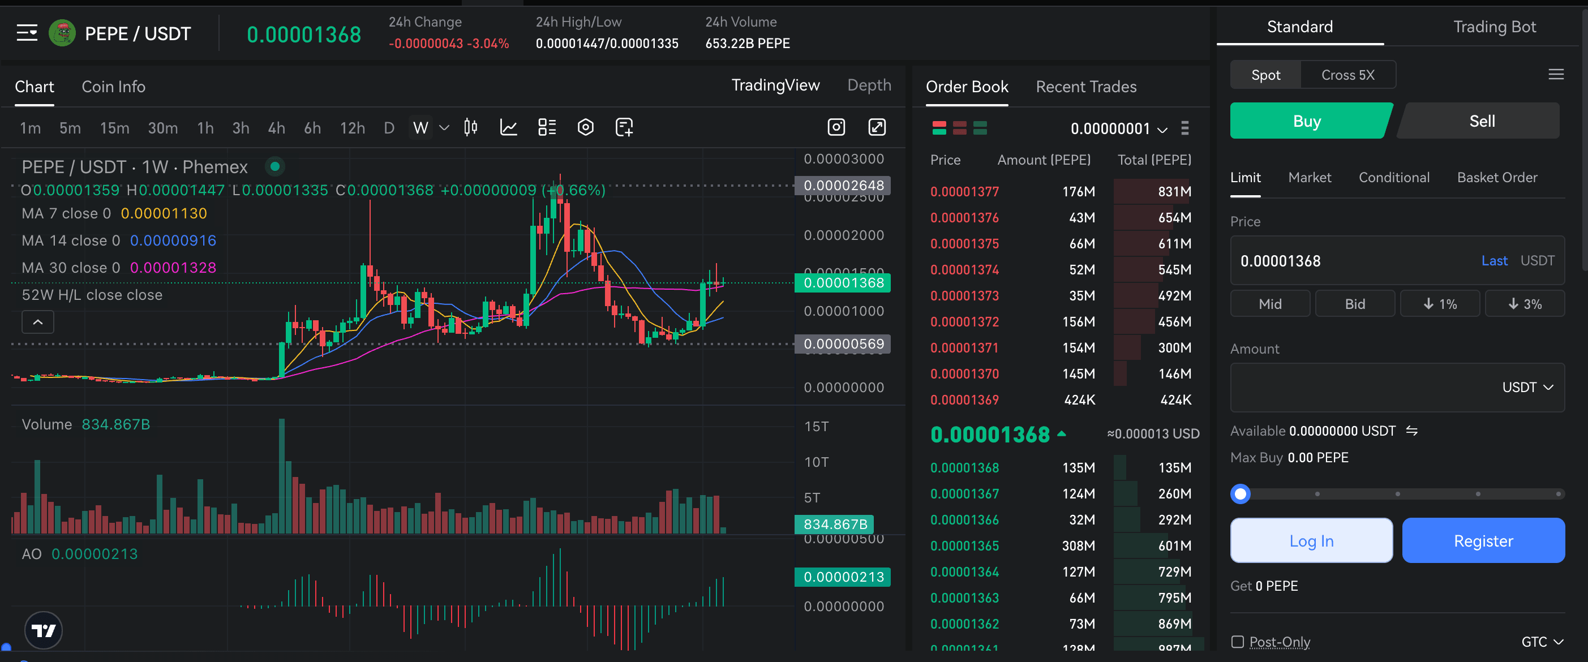Select Limit order type
1588x662 pixels.
tap(1245, 178)
